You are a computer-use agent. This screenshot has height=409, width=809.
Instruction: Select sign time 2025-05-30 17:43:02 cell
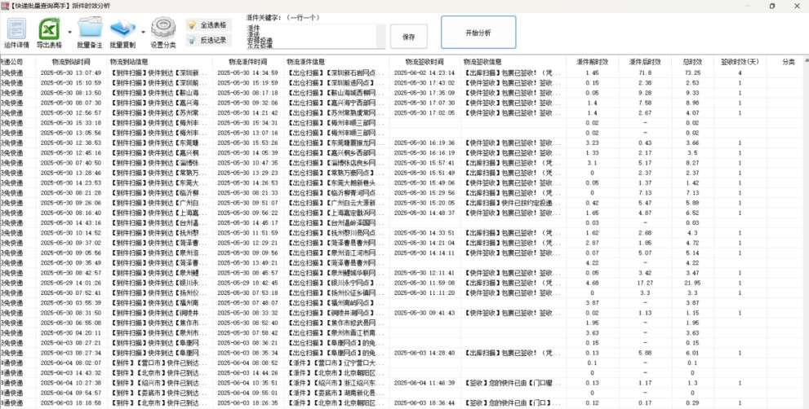[x=425, y=83]
